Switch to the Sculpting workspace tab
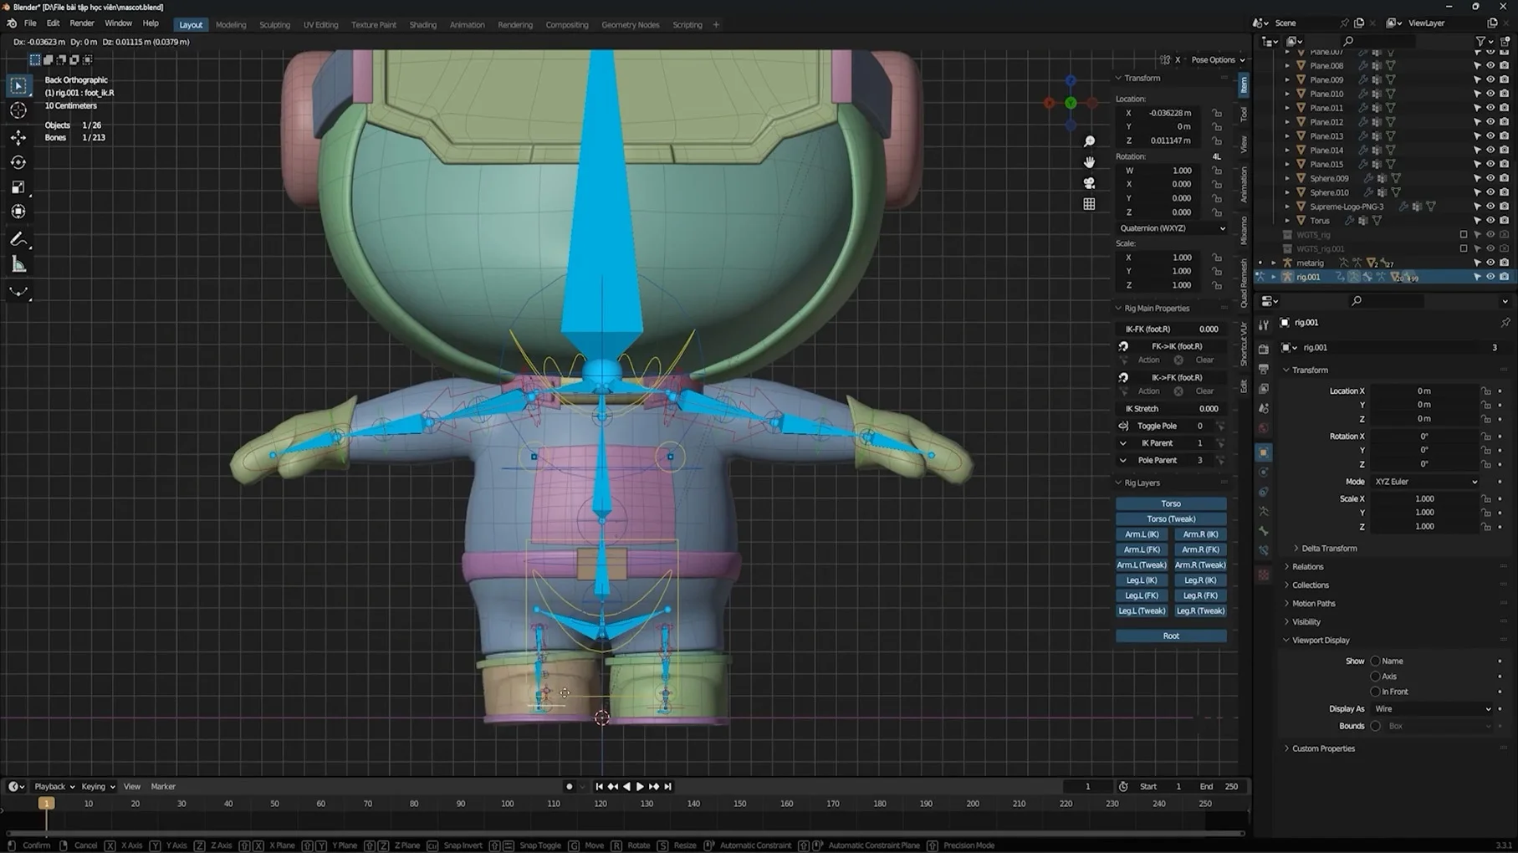 click(274, 24)
